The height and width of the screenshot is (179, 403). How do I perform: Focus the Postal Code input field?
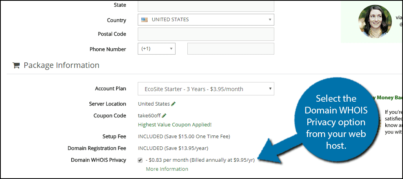click(x=206, y=34)
